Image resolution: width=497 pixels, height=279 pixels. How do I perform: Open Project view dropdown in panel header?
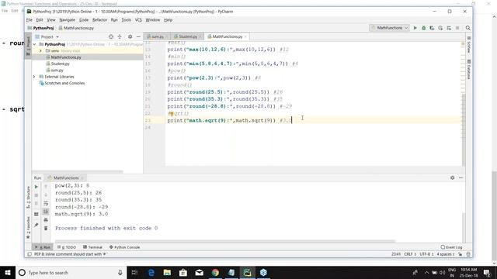point(57,36)
